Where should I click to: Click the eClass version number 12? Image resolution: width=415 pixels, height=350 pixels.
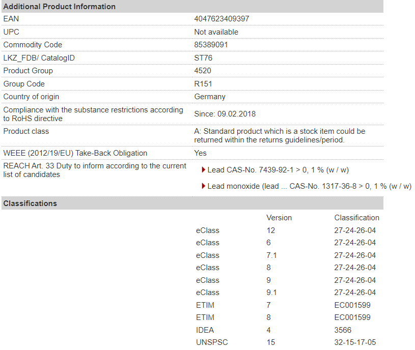click(271, 230)
